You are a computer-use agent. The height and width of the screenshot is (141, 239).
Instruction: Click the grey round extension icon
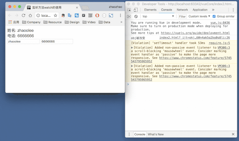point(104,15)
